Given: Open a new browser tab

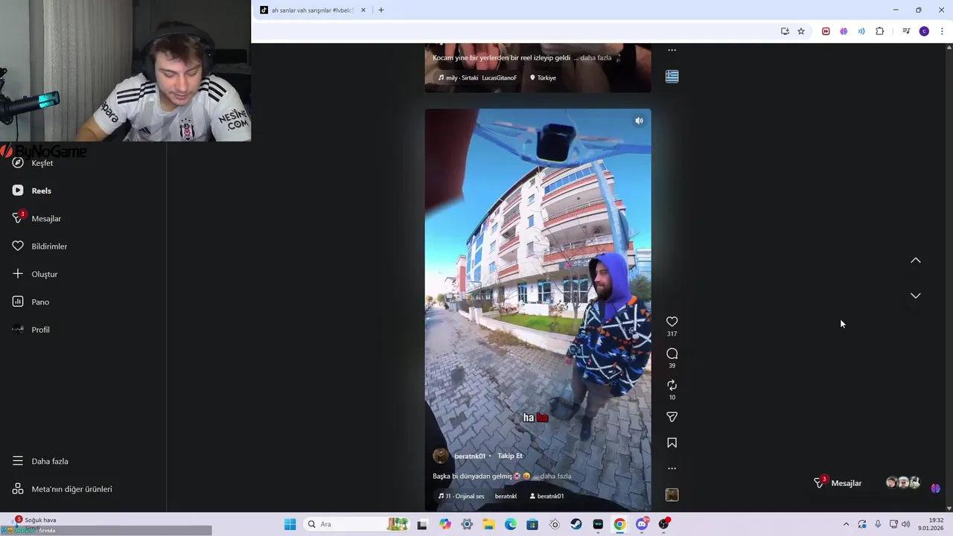Looking at the screenshot, I should (380, 10).
